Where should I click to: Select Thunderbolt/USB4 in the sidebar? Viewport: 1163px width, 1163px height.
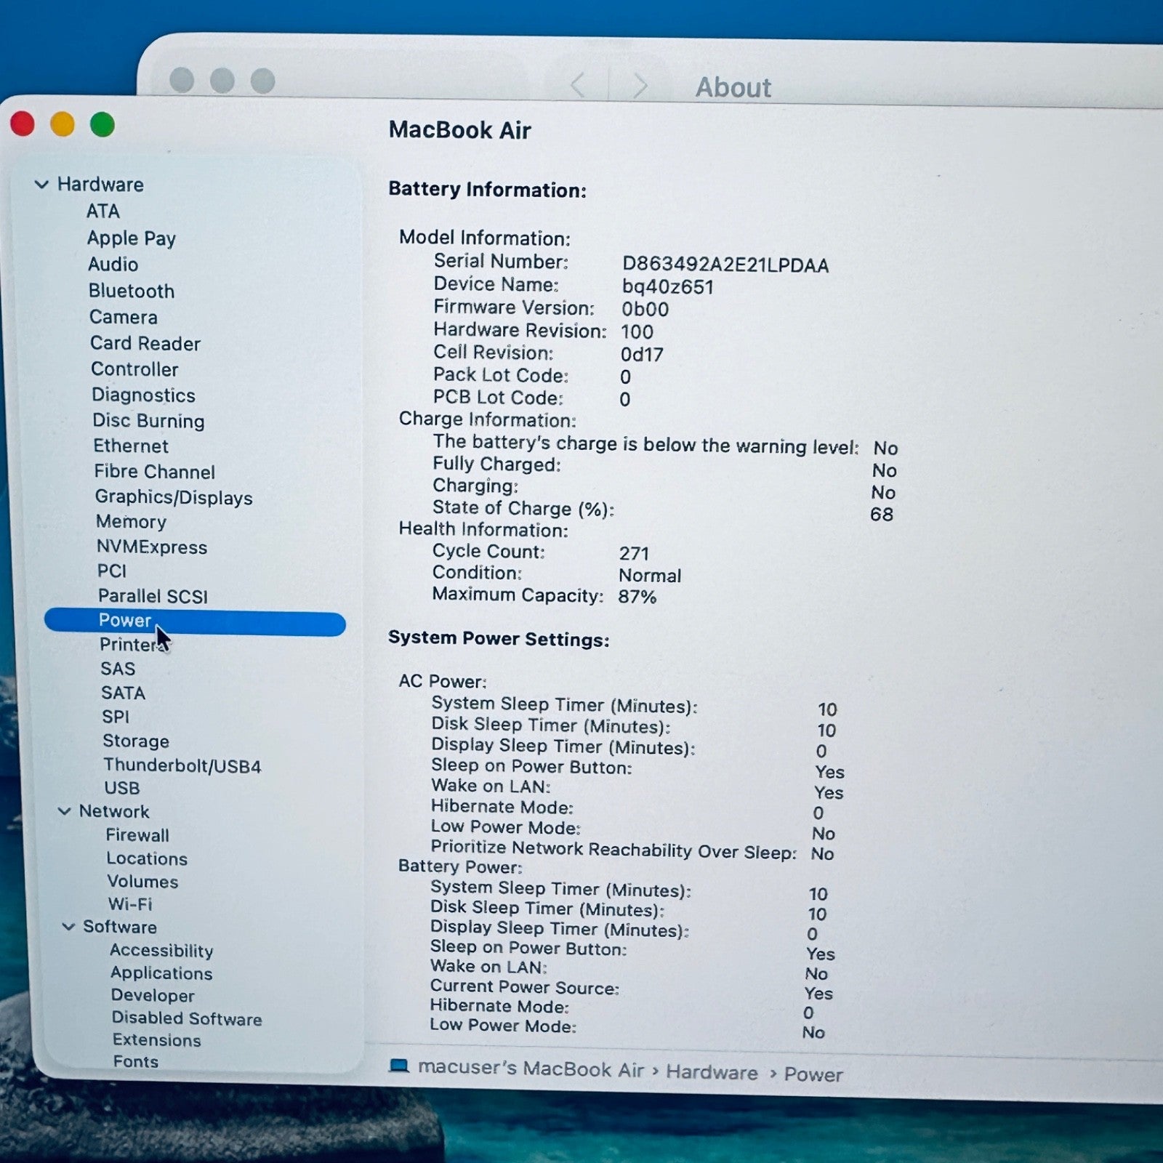182,765
